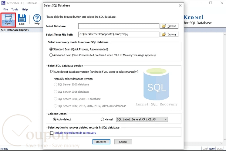Click the Ready status bar text
Image resolution: width=226 pixels, height=151 pixels.
4,149
